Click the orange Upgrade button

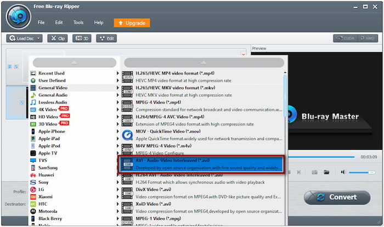[x=132, y=23]
